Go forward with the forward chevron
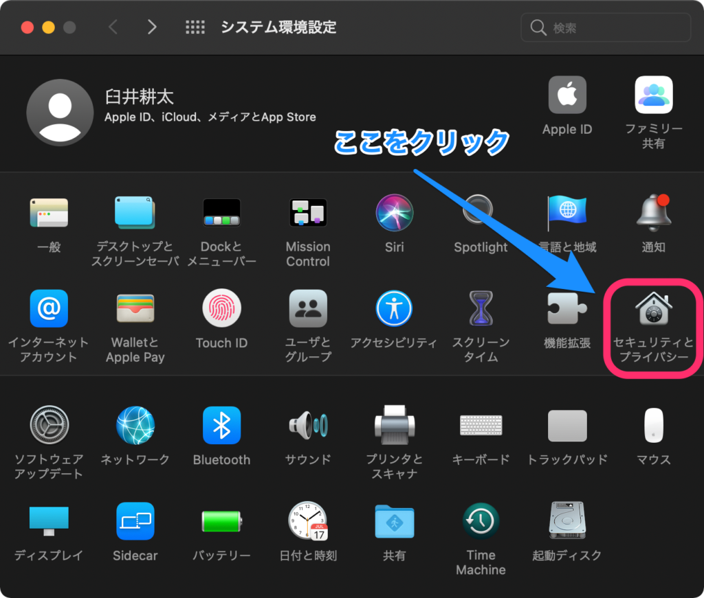The height and width of the screenshot is (598, 704). [x=152, y=27]
